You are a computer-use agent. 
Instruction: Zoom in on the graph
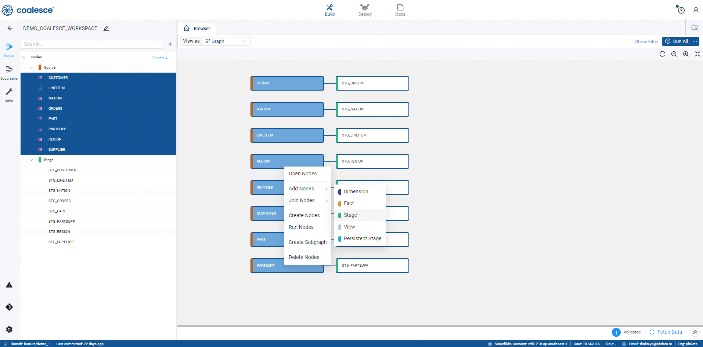(686, 54)
